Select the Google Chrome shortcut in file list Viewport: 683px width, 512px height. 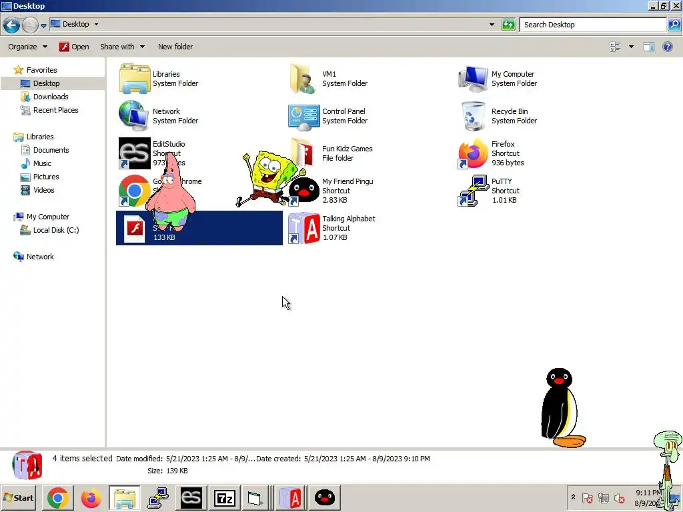click(135, 191)
